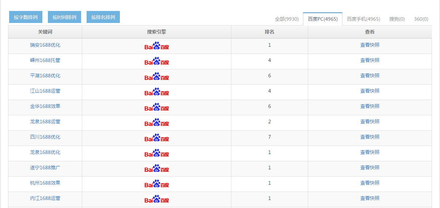Viewport: 440px width, 208px height.
Task: Open the 360(0) tab
Action: (x=421, y=19)
